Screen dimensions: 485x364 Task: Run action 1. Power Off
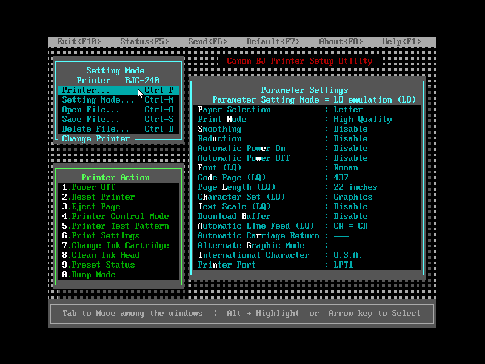[118, 187]
